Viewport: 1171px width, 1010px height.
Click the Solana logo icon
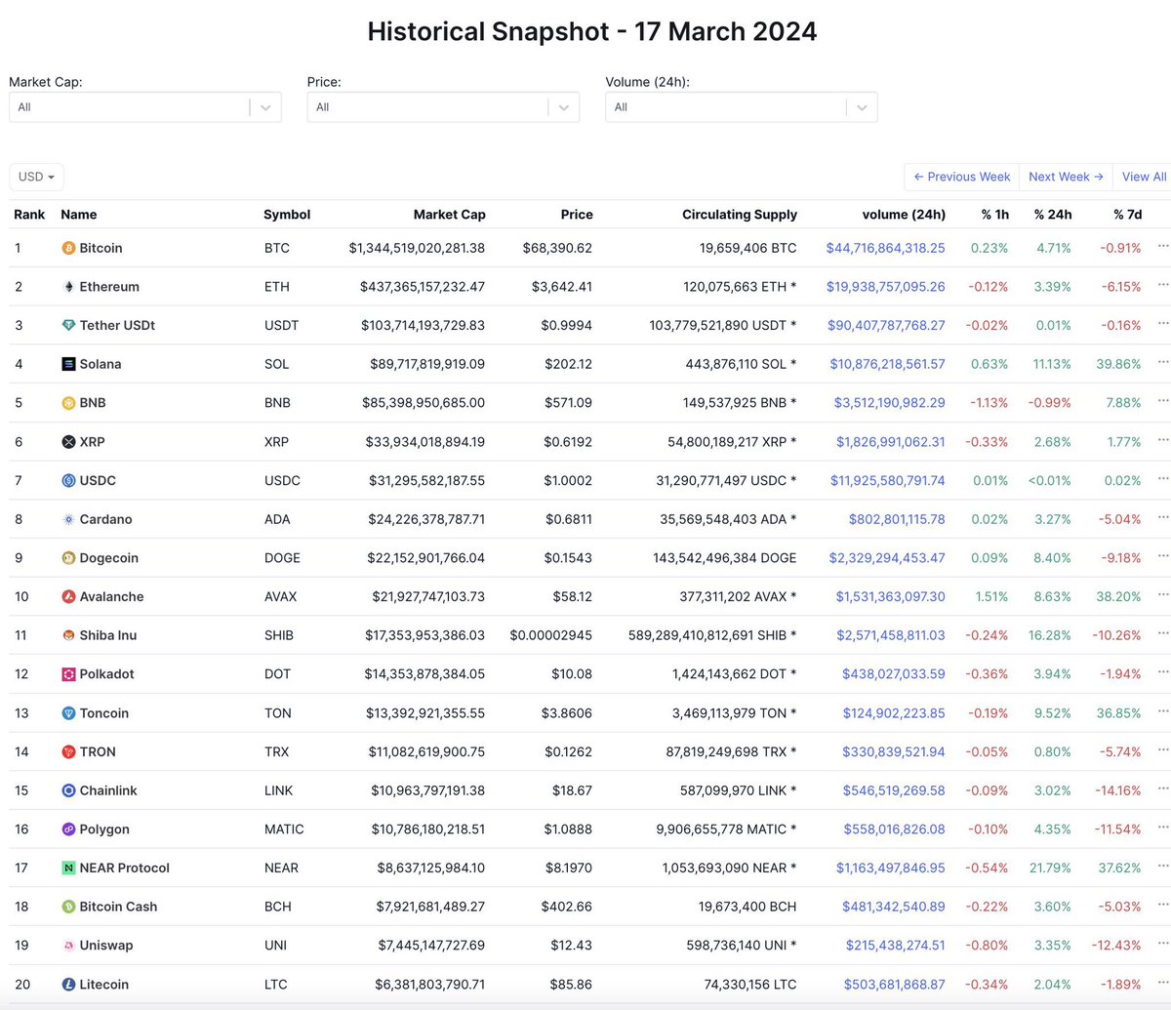68,364
